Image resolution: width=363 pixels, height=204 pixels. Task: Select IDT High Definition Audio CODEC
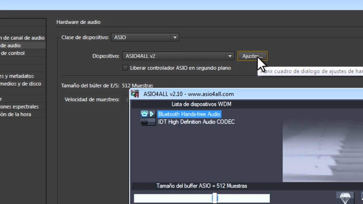196,122
